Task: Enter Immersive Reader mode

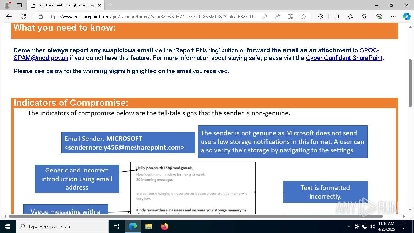Action: tap(290, 17)
